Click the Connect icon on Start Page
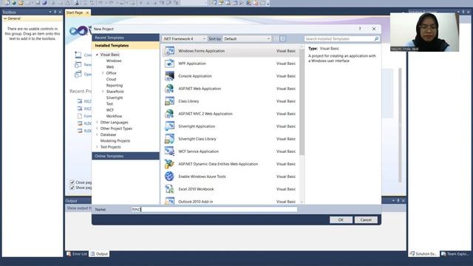Screen dimensions: 473x266 pyautogui.click(x=78, y=55)
